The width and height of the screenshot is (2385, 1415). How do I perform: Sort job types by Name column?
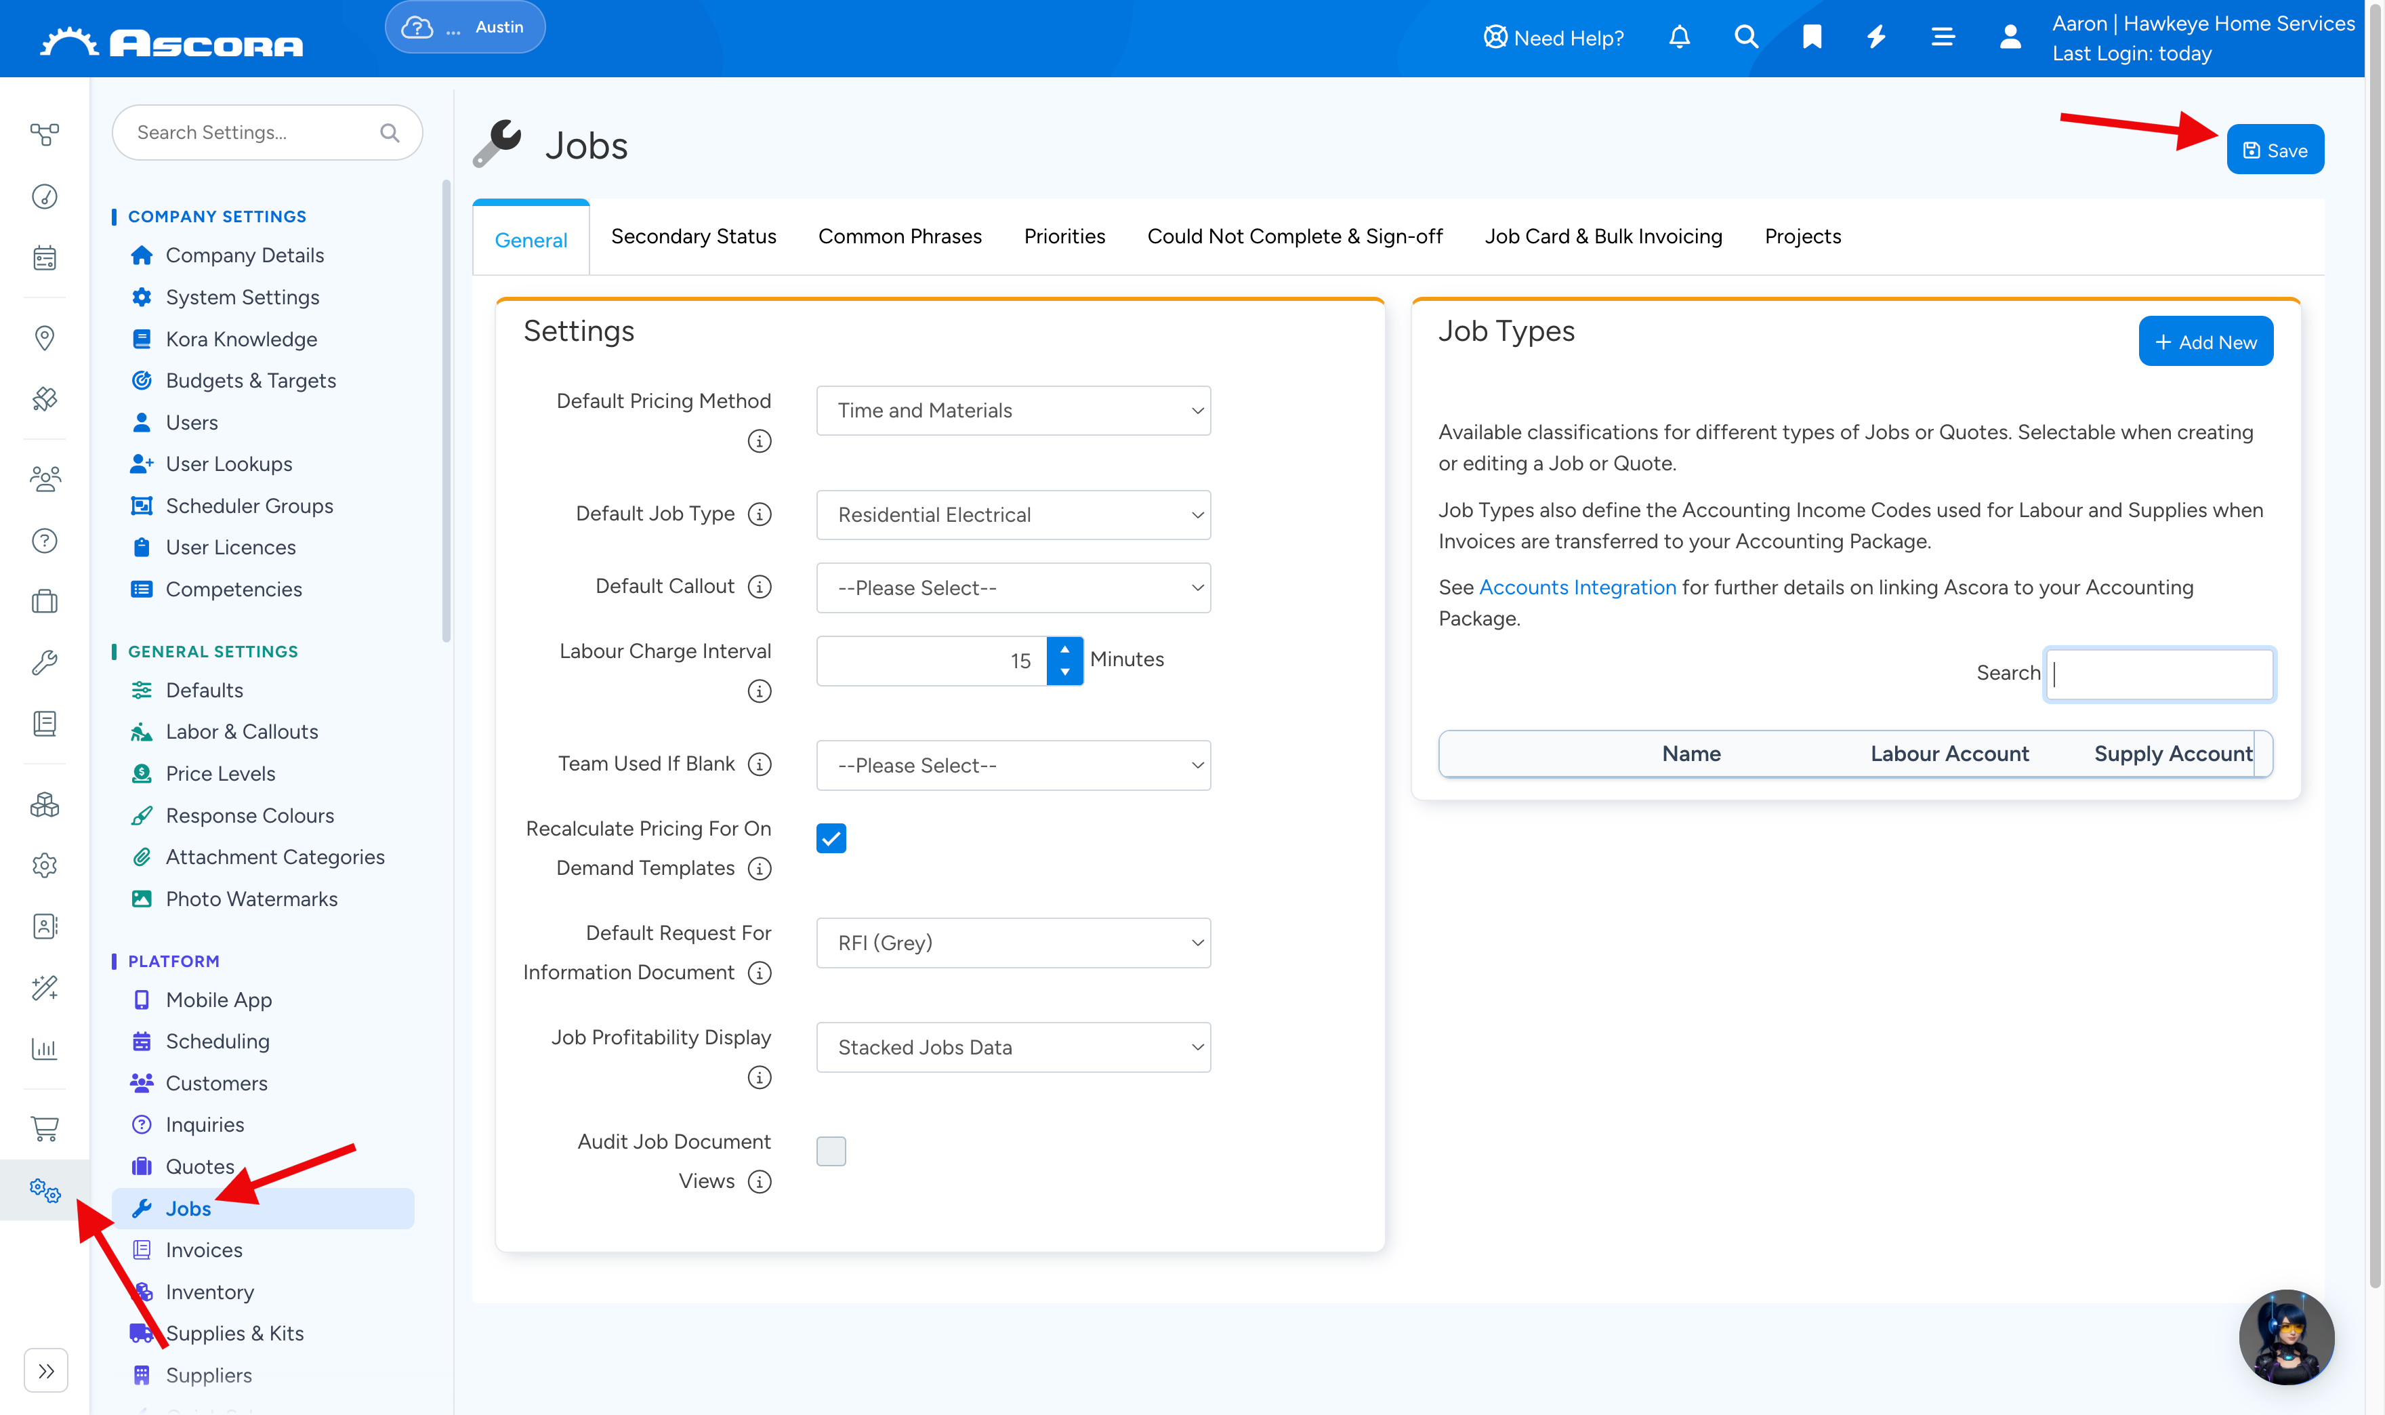[1691, 754]
